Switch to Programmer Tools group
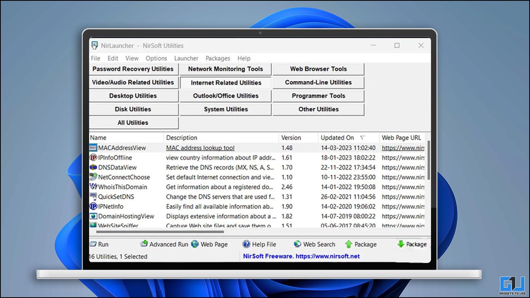Screen dimensions: 530x298 pos(318,96)
